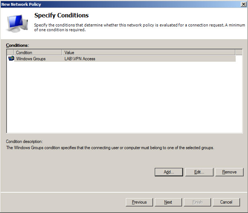Screen dimensions: 248x213
Task: Add a new condition with Add...
Action: 169,172
